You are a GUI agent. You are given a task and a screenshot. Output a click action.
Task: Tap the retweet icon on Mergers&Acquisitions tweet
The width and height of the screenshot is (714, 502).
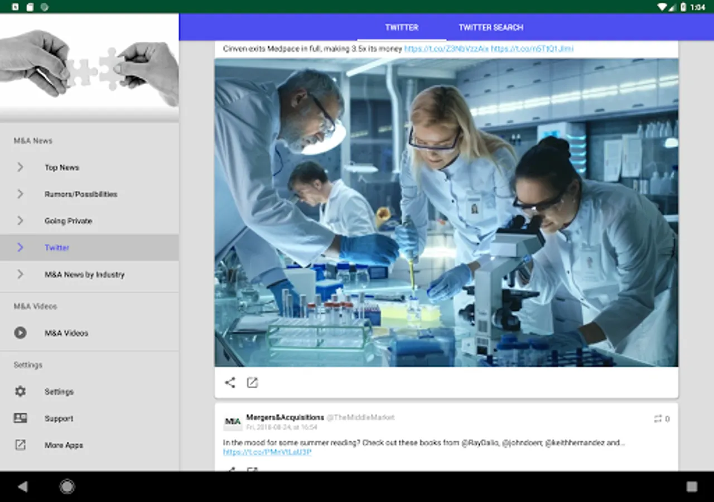point(658,419)
